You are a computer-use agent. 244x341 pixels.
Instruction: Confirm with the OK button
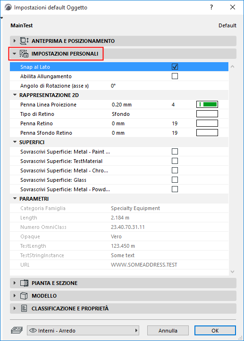click(215, 331)
